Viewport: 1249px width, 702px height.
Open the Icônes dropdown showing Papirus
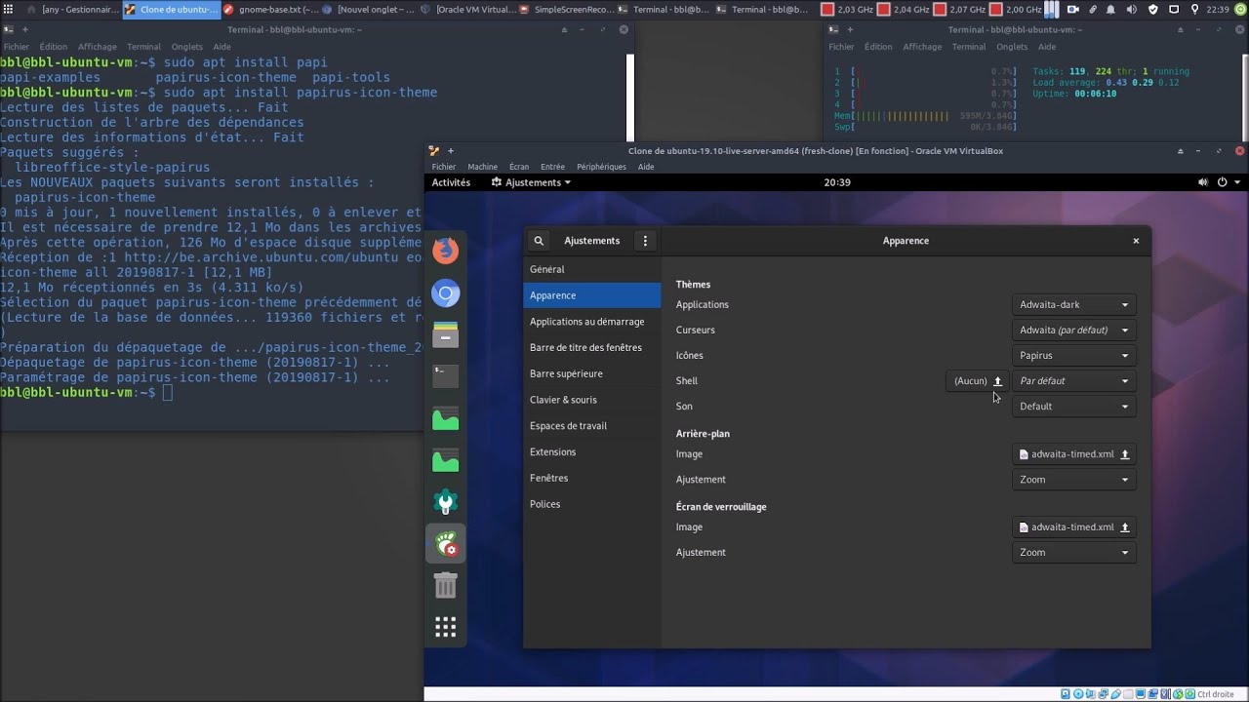click(1074, 356)
